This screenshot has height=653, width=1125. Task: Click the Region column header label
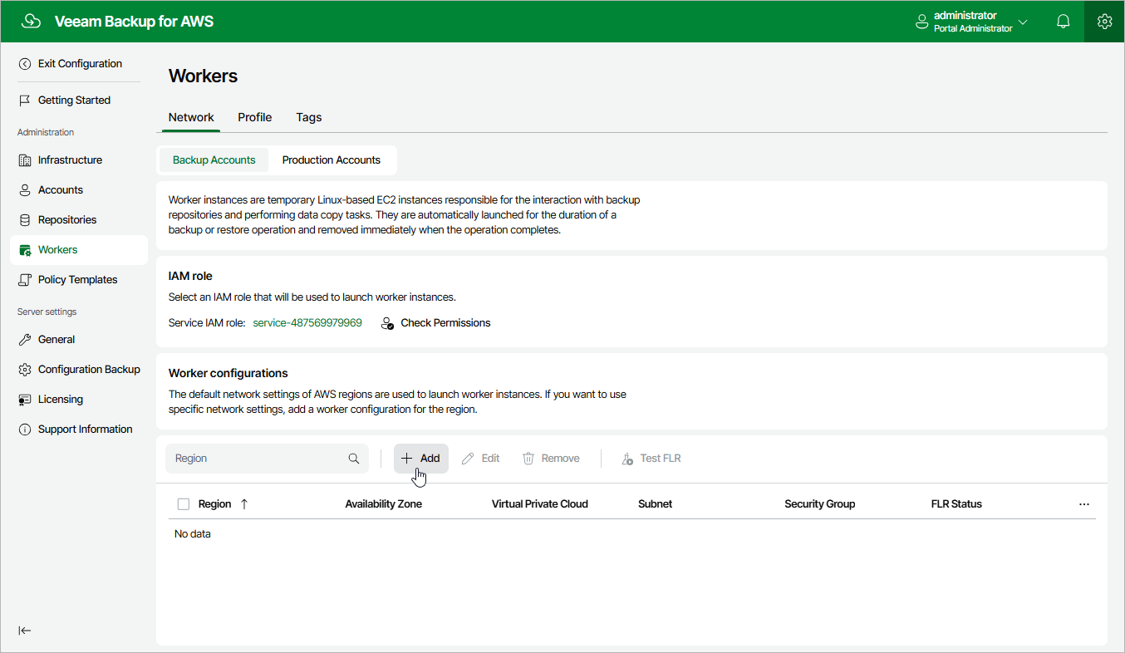click(214, 504)
